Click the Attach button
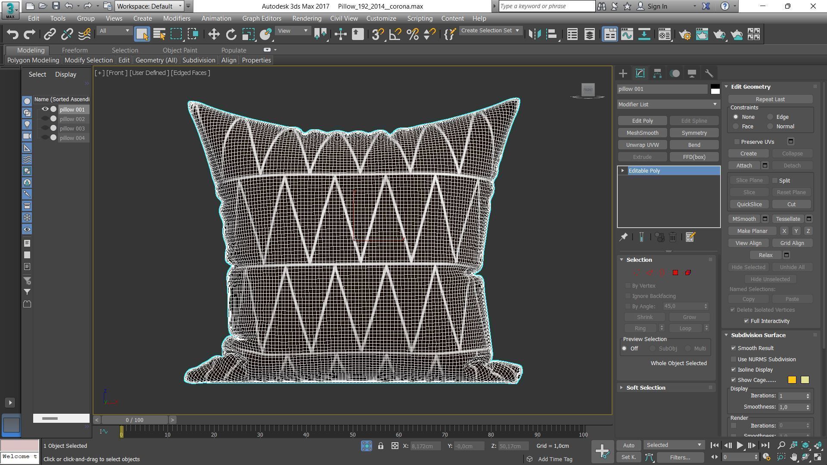 pos(744,166)
